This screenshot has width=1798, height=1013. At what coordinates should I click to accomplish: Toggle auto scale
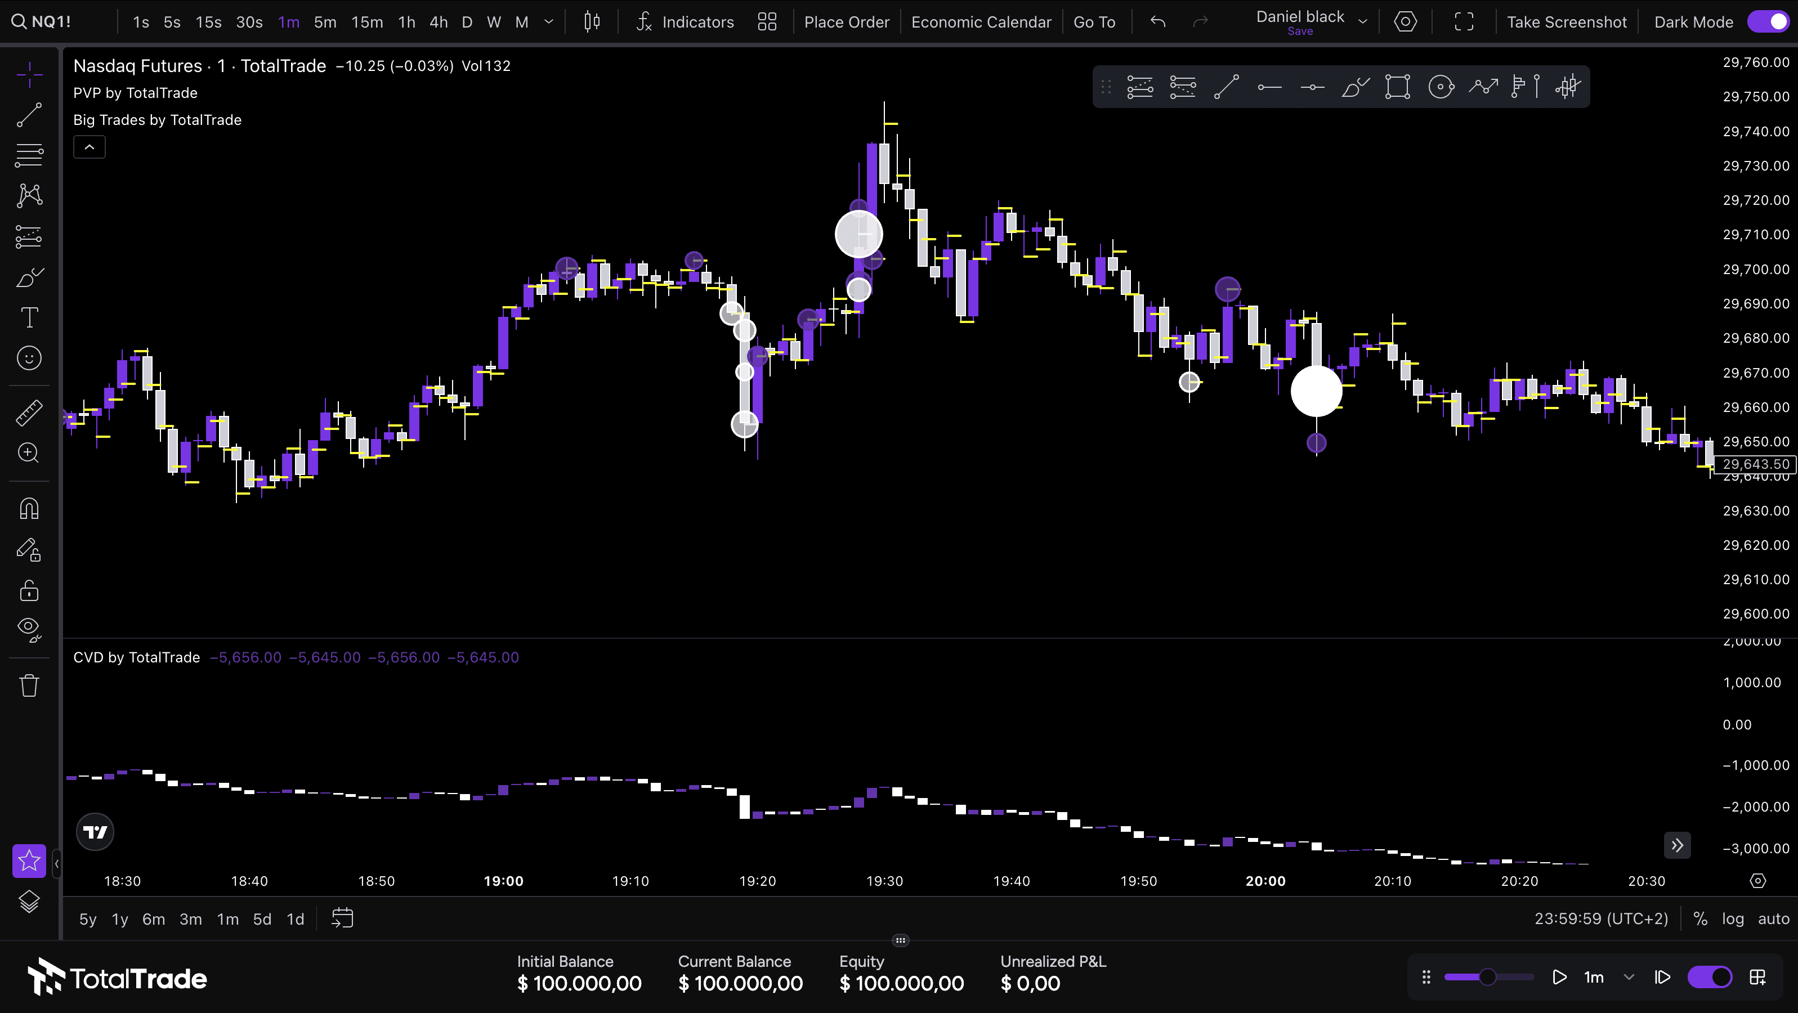tap(1773, 919)
